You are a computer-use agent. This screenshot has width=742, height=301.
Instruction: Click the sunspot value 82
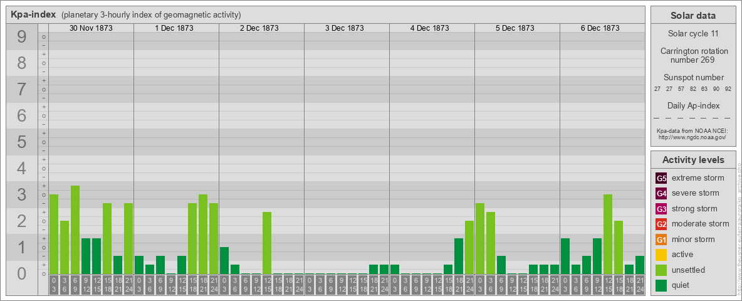pos(692,89)
